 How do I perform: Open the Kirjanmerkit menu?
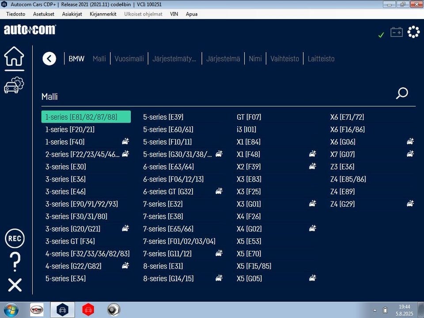coord(103,14)
